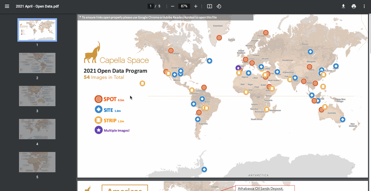Click the SITE marker near New Zealand

343,119
